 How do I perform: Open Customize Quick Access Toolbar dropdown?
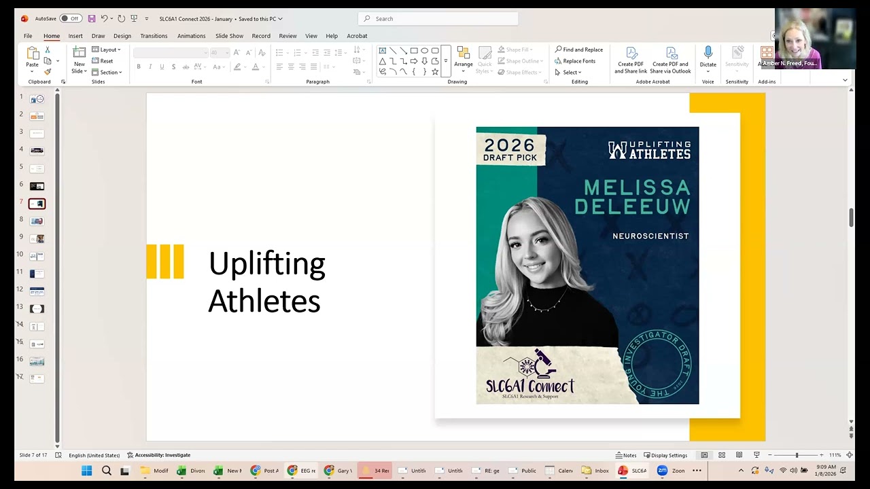147,18
